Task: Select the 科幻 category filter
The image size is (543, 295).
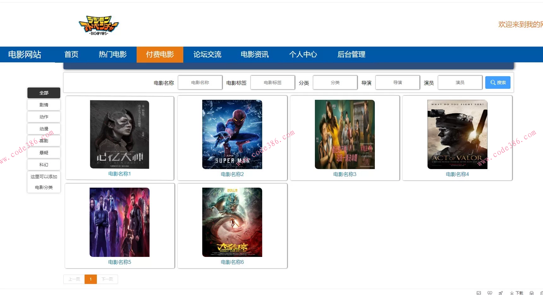Action: click(x=44, y=164)
